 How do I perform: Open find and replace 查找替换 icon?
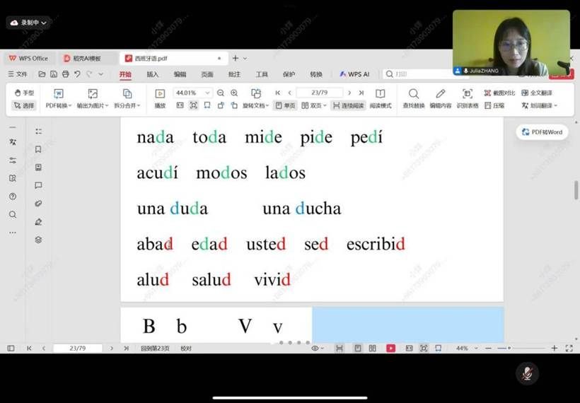click(x=414, y=98)
